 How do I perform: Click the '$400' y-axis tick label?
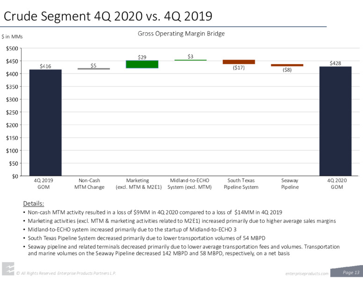12,74
